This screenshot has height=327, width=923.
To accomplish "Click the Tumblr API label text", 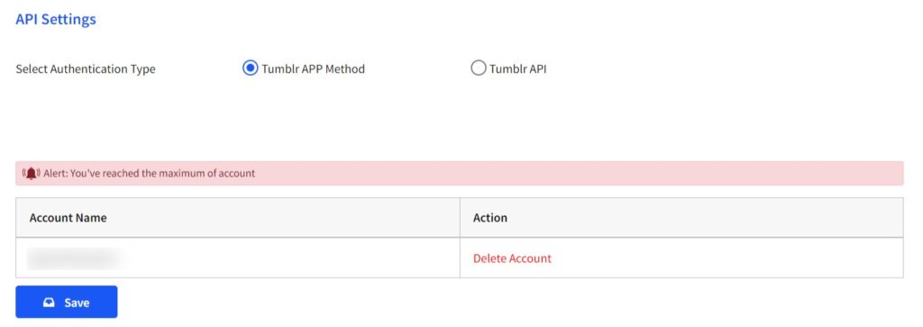I will point(518,68).
